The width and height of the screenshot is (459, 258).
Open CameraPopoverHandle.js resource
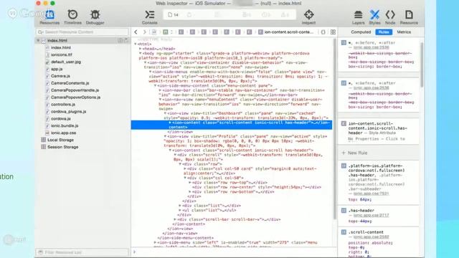(x=75, y=90)
